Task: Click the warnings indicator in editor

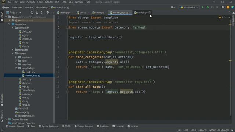Action: point(221,18)
